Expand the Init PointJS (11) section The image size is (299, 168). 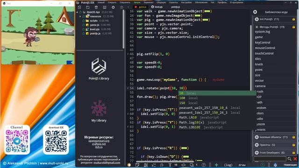[256, 19]
